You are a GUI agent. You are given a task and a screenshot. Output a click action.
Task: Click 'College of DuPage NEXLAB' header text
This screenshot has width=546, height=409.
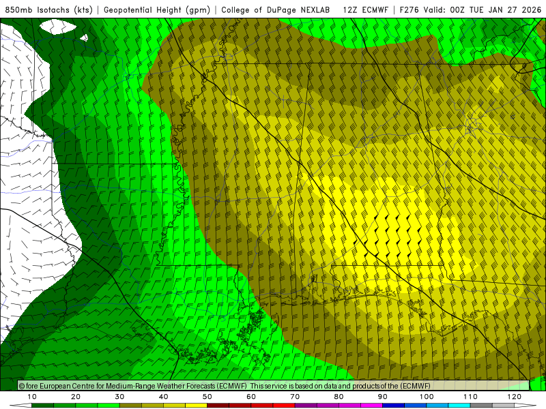coord(276,10)
